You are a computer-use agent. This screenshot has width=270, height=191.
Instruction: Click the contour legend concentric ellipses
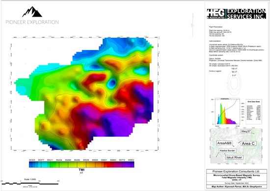[234, 83]
